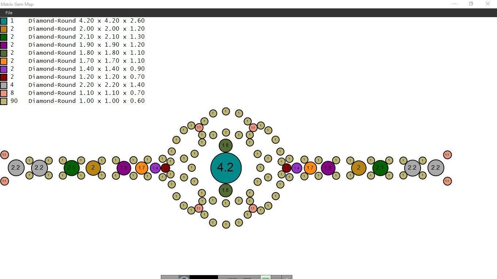Choose the orange swatch for 1.70 diamond
Screen dimensions: 497x279
[4, 61]
